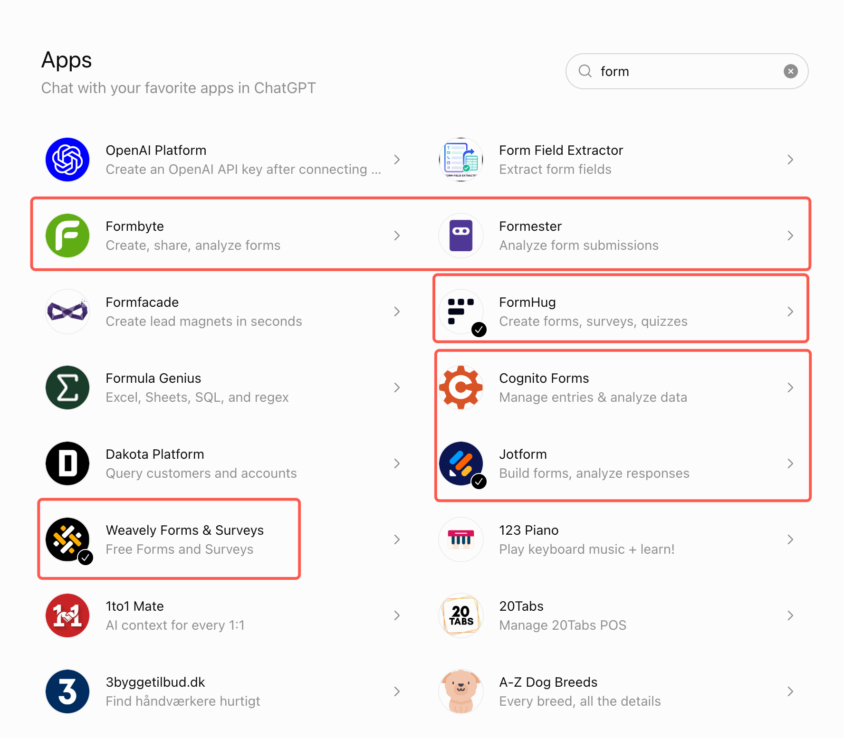
Task: Open Formula Genius via chevron arrow
Action: 397,388
